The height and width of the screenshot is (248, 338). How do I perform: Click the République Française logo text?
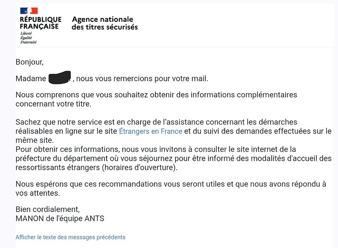(x=40, y=23)
